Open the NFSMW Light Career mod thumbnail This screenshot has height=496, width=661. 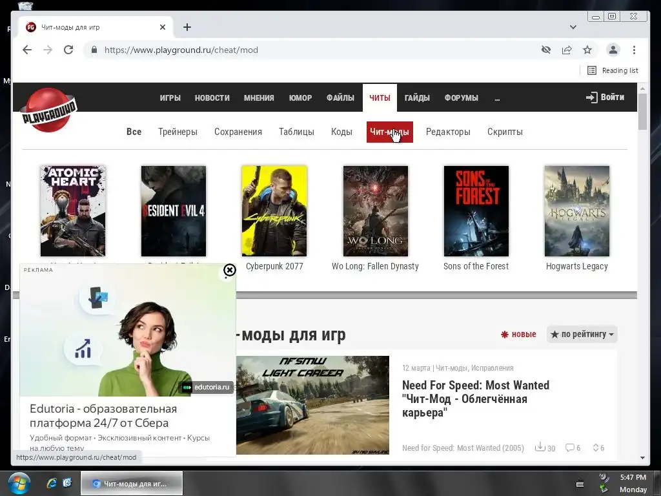coord(312,405)
